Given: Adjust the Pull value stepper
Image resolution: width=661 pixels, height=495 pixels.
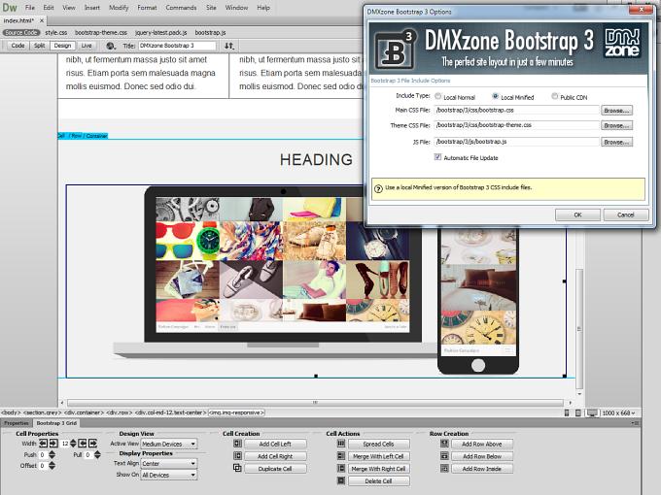Looking at the screenshot, I should point(97,454).
